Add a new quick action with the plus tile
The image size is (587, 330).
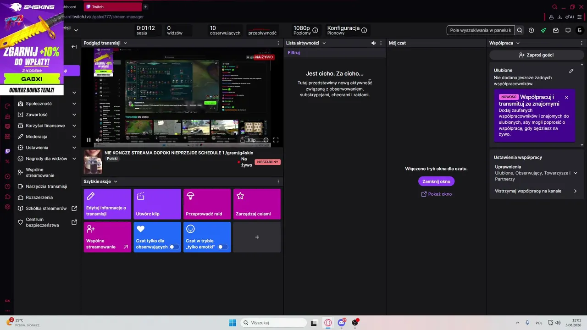click(x=257, y=237)
